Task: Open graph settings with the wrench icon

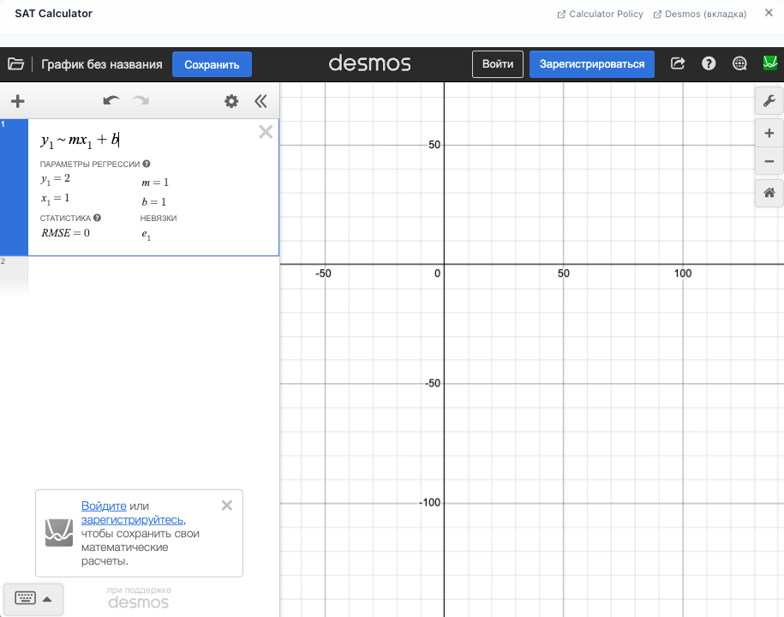Action: tap(769, 100)
